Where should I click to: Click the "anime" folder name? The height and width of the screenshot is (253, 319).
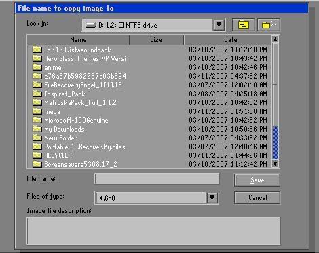pyautogui.click(x=53, y=67)
